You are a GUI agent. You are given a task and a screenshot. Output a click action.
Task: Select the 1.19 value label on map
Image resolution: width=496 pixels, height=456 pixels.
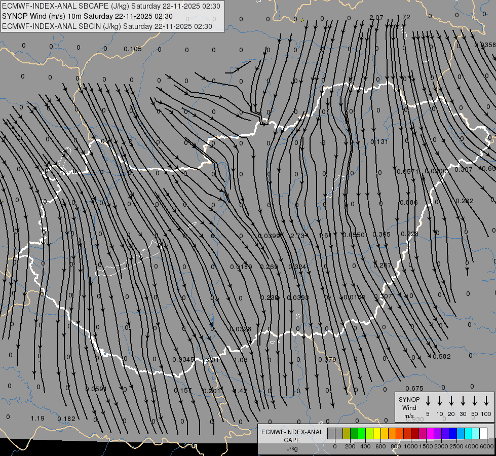click(37, 419)
